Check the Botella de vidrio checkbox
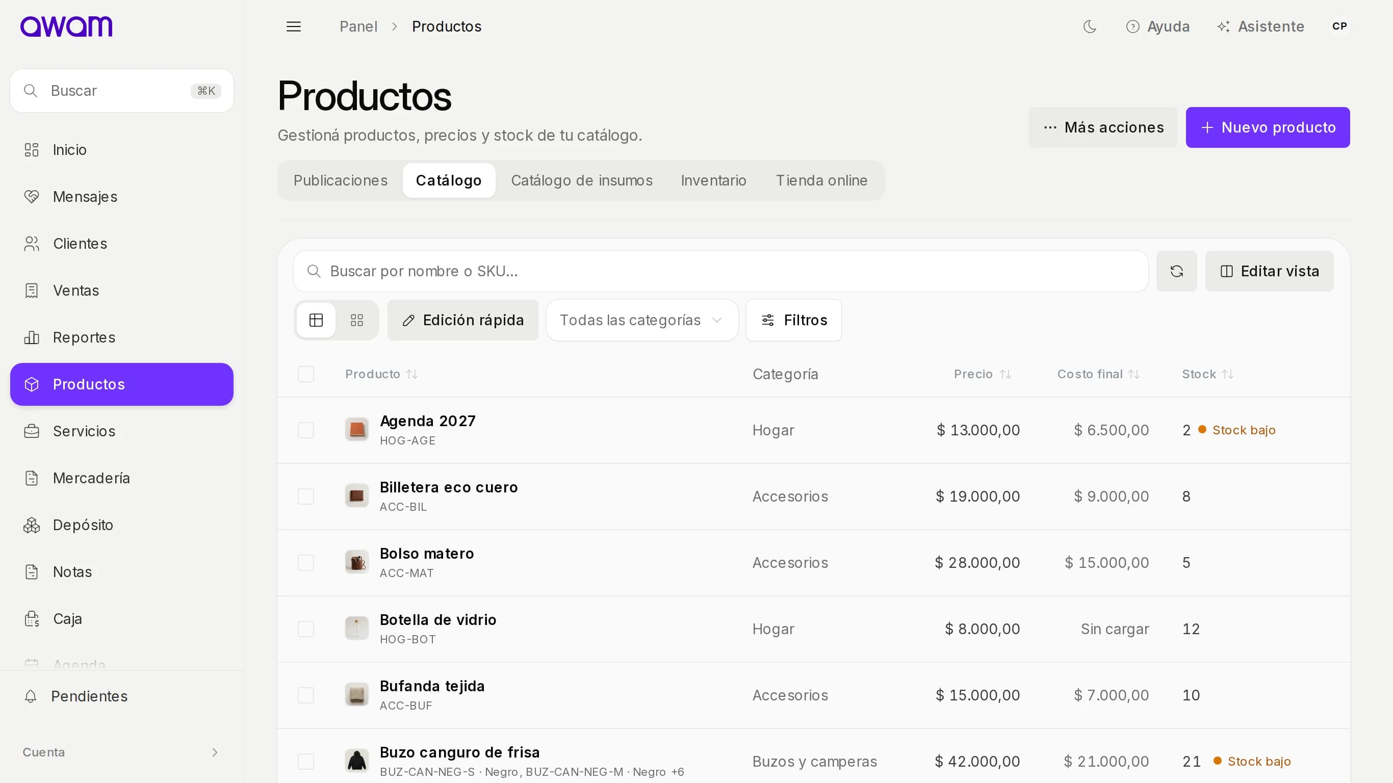 pyautogui.click(x=306, y=629)
